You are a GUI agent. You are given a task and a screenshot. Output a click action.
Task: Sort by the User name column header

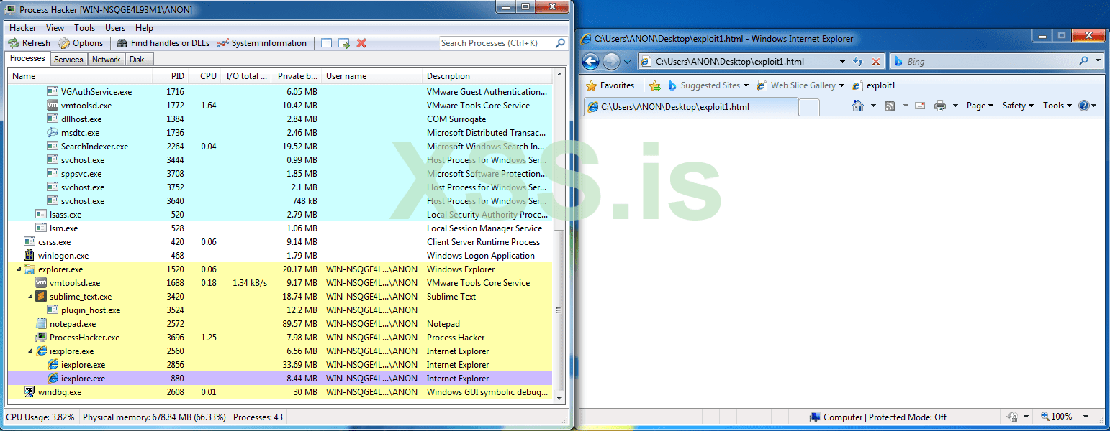point(371,76)
